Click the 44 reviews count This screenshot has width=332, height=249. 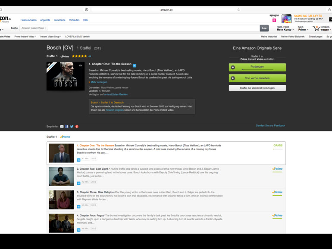[90, 56]
